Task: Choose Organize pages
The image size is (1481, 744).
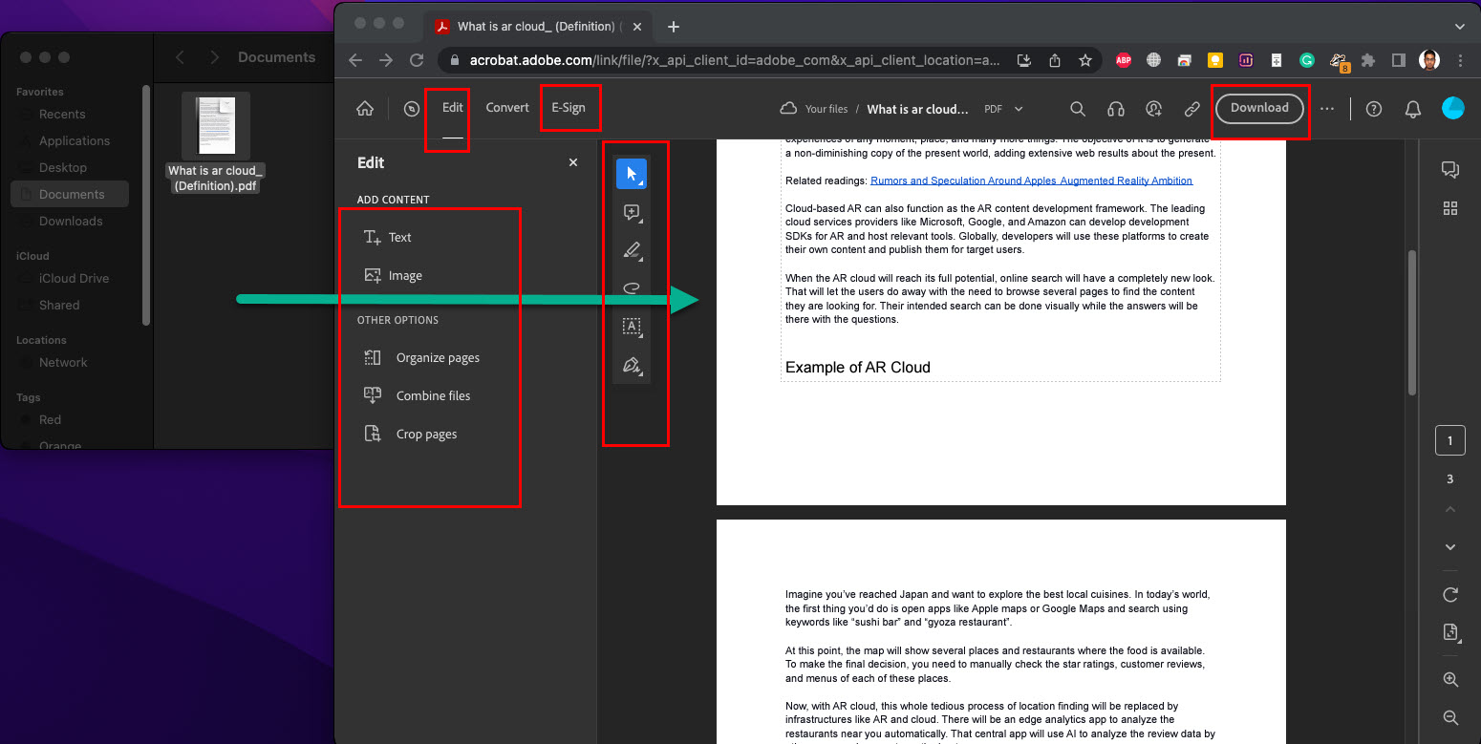Action: tap(421, 358)
